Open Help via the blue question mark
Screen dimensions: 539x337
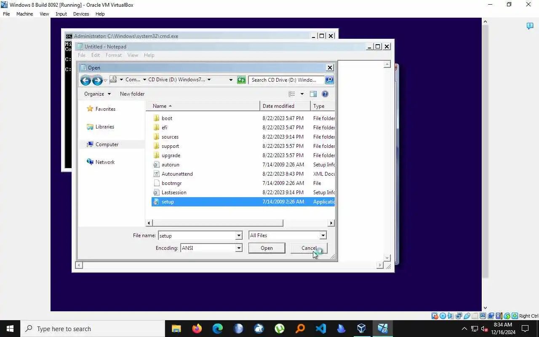(x=325, y=94)
